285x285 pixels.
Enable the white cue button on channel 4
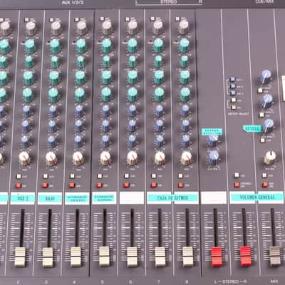72,176
